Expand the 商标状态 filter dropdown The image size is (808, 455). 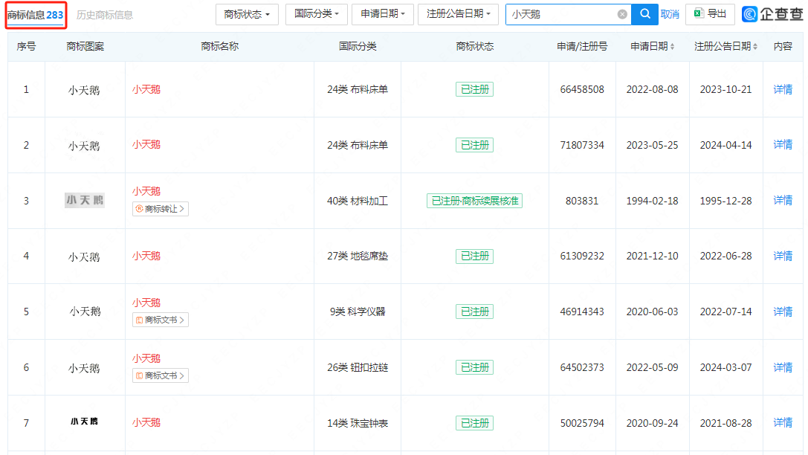247,14
